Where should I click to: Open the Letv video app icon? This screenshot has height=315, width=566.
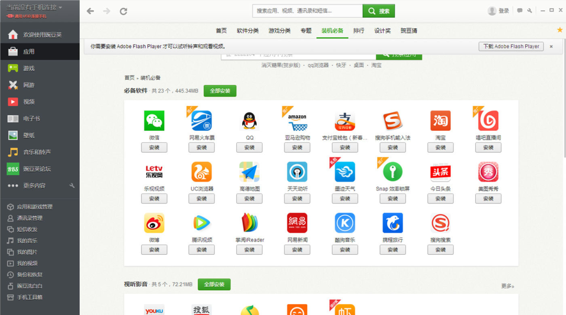(x=154, y=172)
